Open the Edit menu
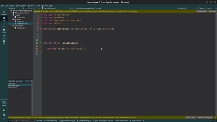 [7, 6]
